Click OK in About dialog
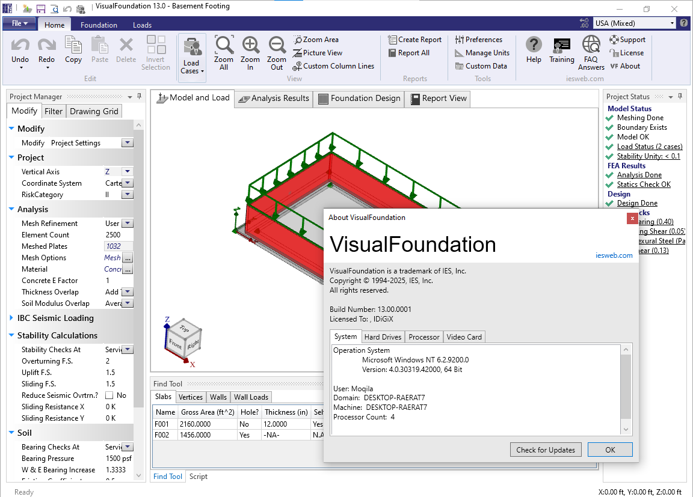Image resolution: width=693 pixels, height=497 pixels. click(610, 450)
